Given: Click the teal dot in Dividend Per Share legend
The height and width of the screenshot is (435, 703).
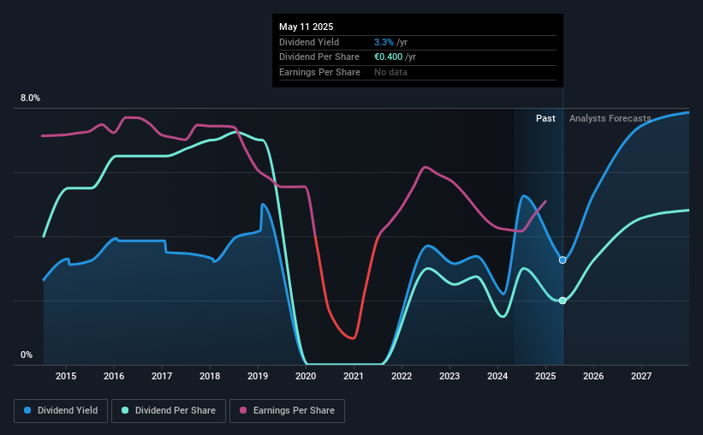Looking at the screenshot, I should (x=125, y=410).
